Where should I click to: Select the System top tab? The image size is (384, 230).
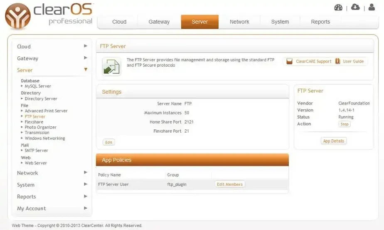click(280, 22)
